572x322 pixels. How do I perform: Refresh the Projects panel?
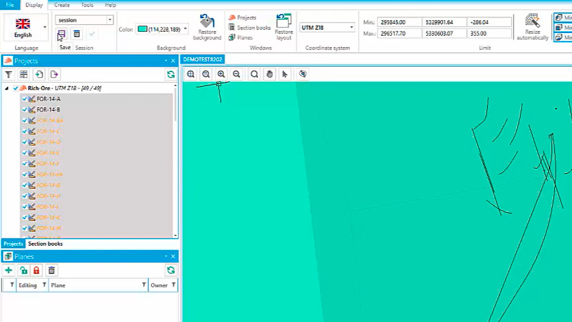pyautogui.click(x=171, y=75)
